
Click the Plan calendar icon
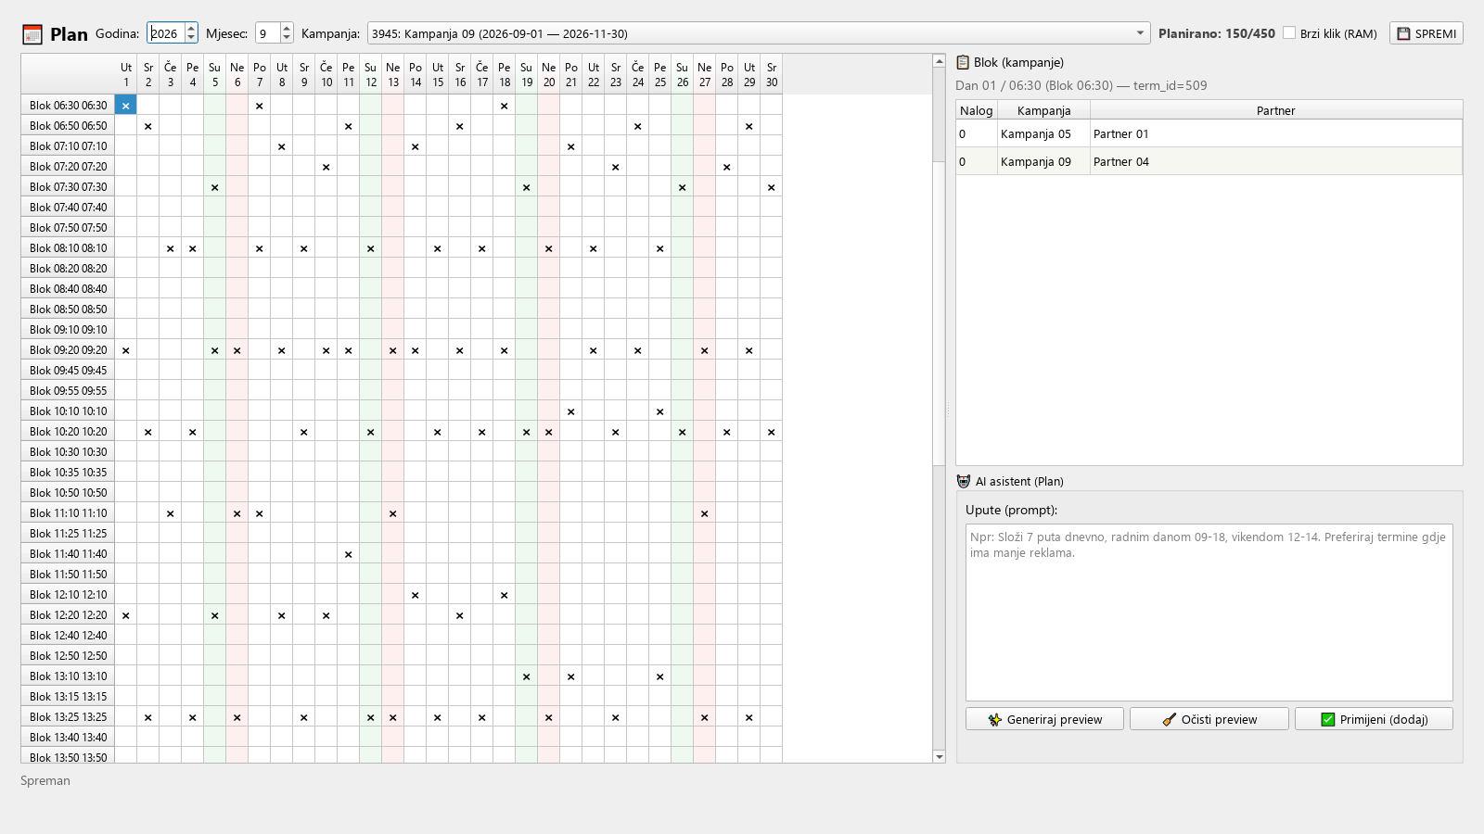32,34
